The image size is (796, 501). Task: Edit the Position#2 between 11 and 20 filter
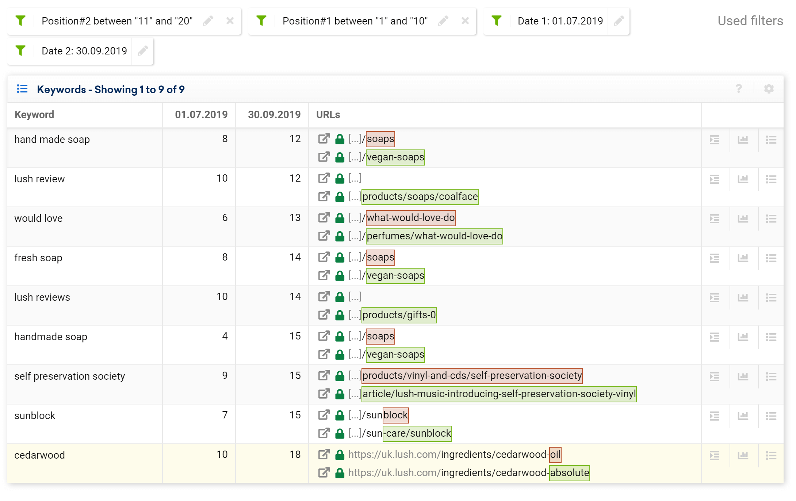click(208, 21)
